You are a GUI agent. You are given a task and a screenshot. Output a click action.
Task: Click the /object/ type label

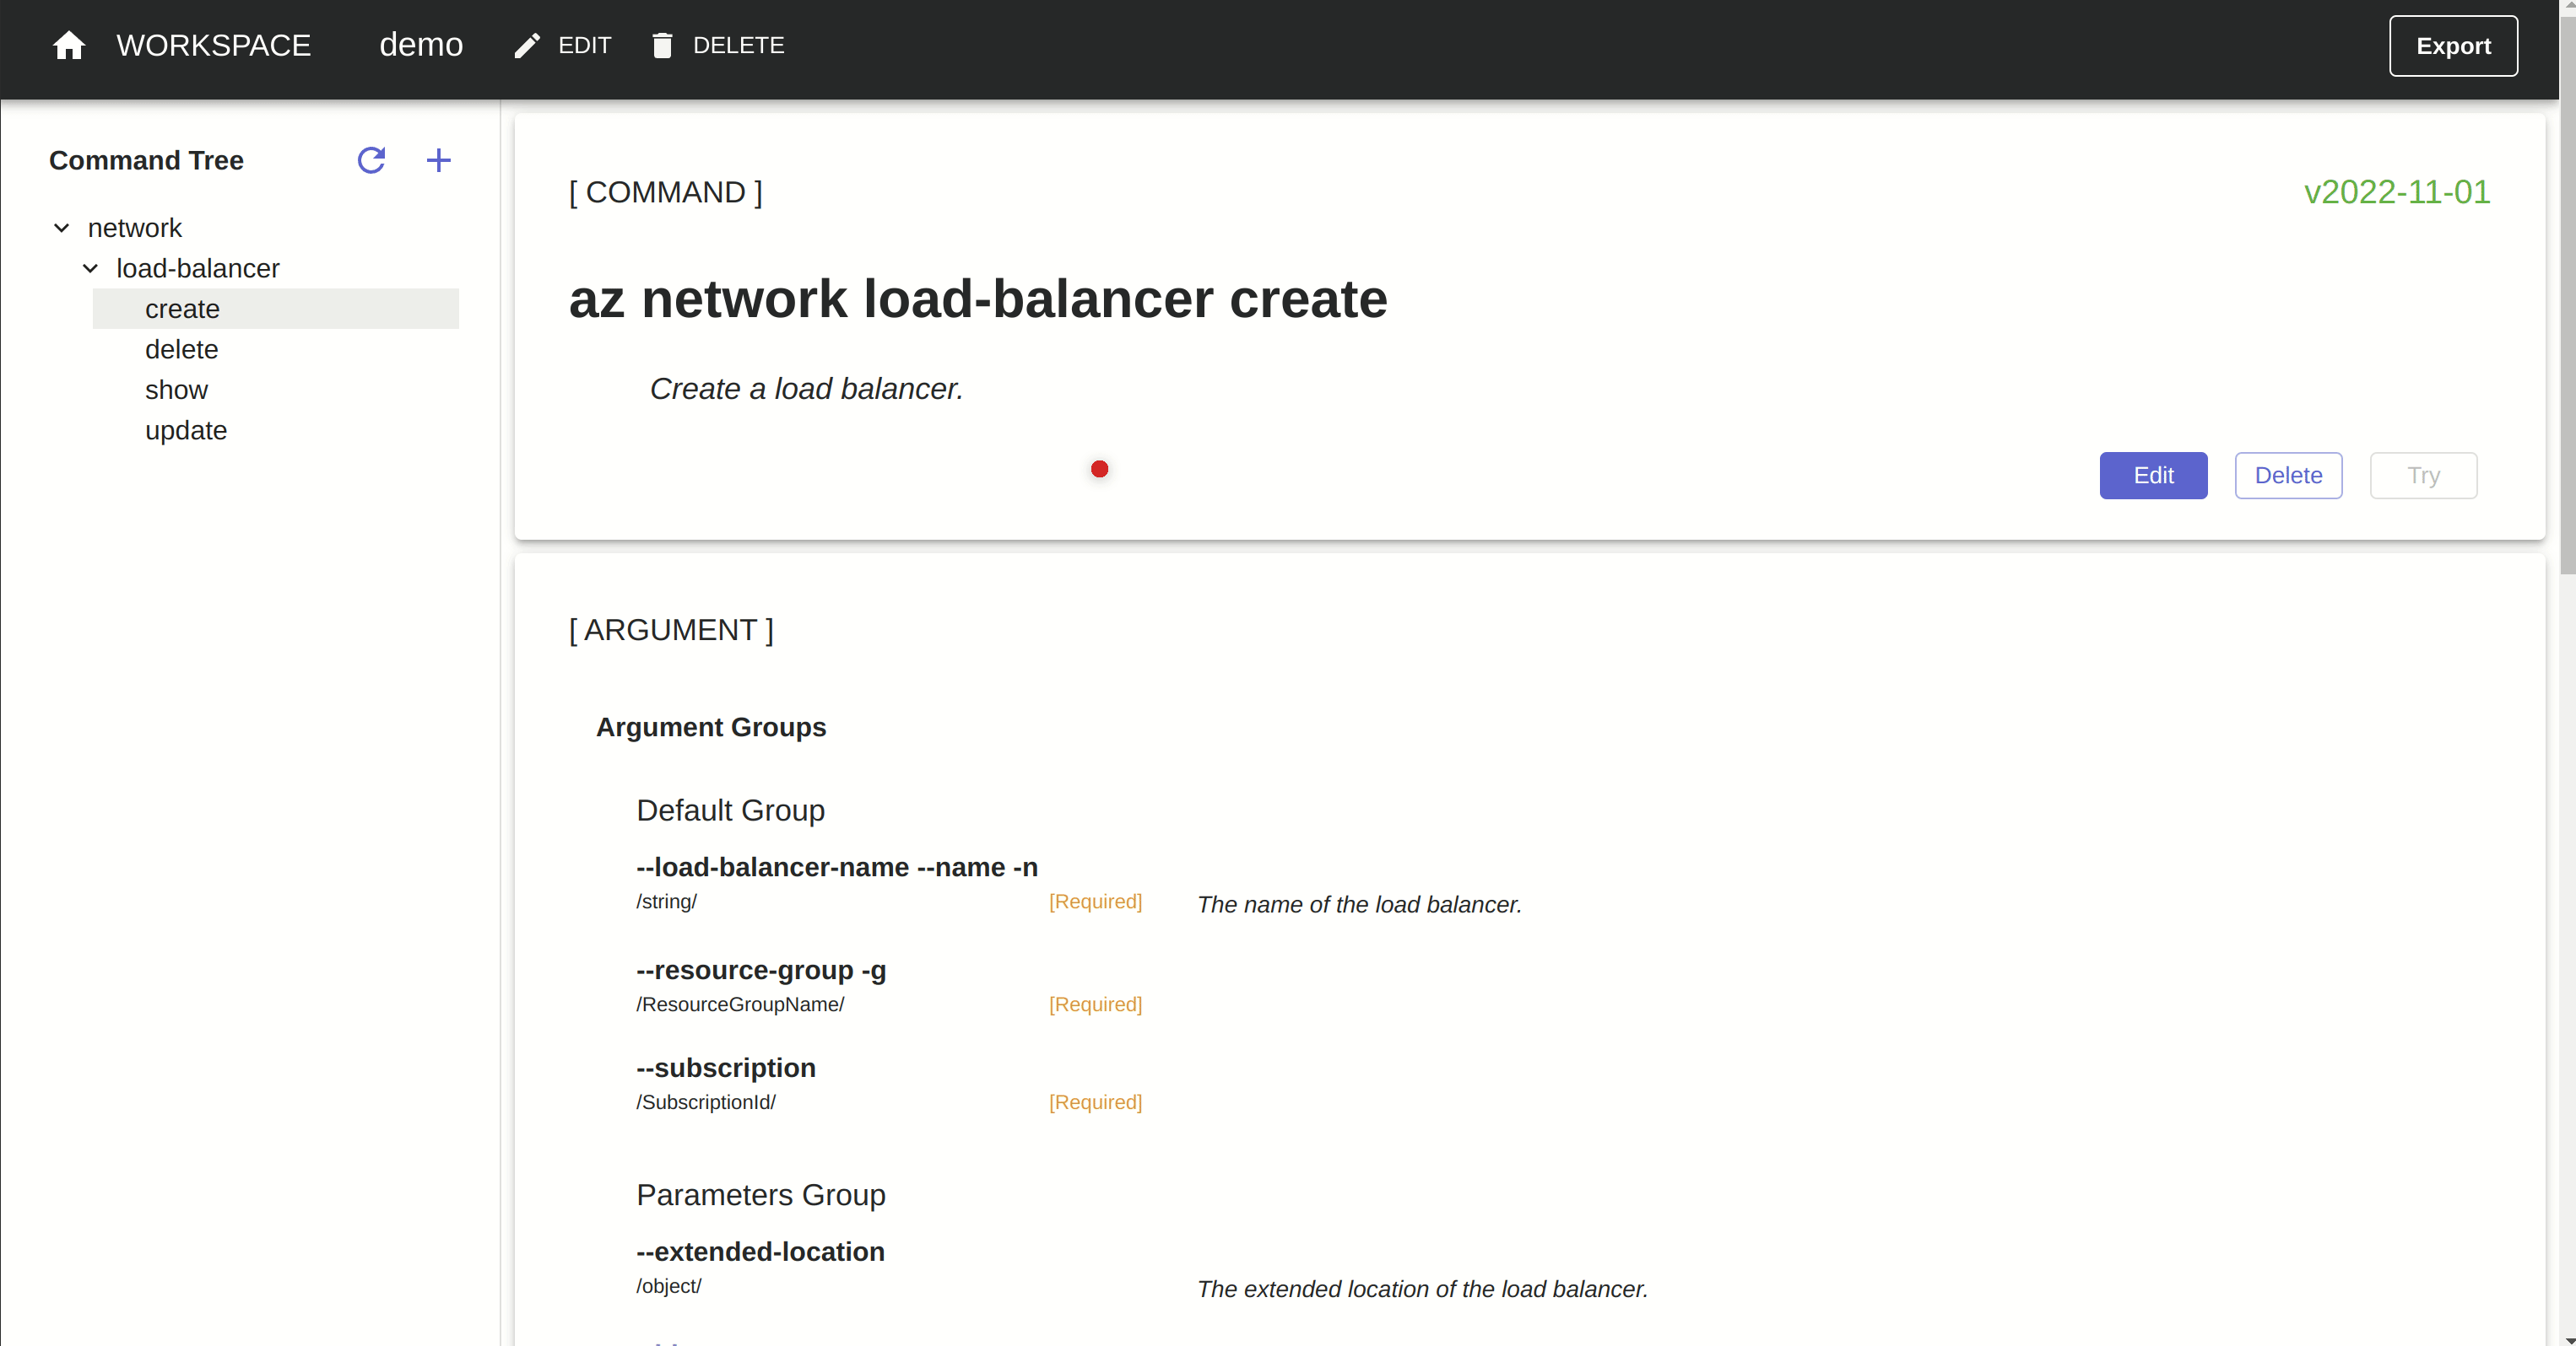[x=669, y=1287]
